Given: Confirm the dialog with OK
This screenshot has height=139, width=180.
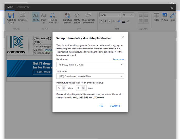Looking at the screenshot, I should click(x=101, y=106).
